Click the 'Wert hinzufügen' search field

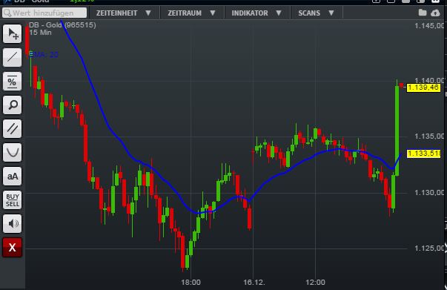pyautogui.click(x=44, y=13)
